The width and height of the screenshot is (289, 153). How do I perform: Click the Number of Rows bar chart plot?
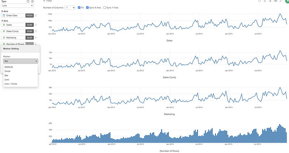169,133
